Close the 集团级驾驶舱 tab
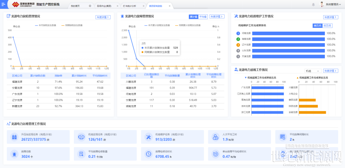 169,6
